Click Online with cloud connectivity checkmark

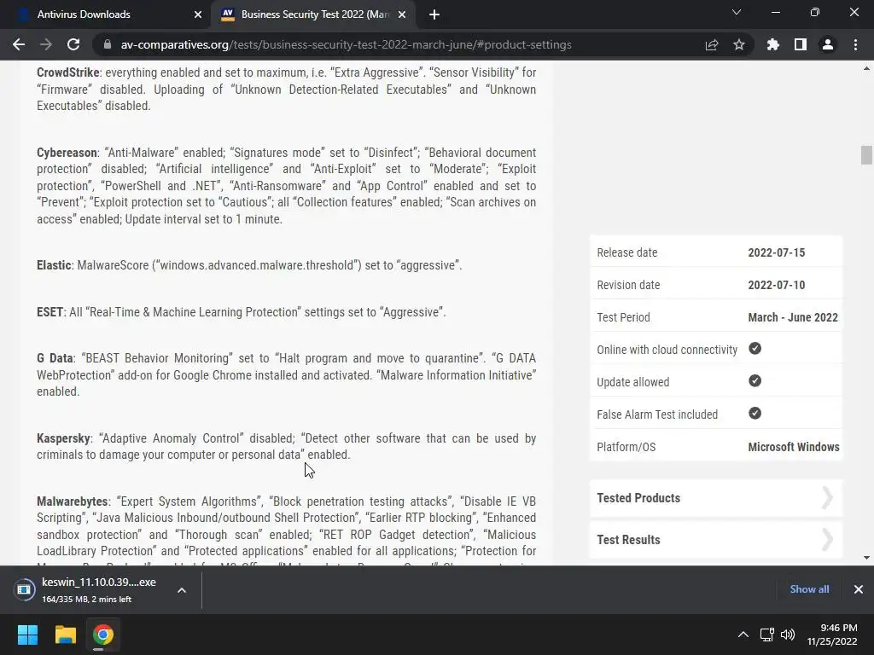[755, 349]
